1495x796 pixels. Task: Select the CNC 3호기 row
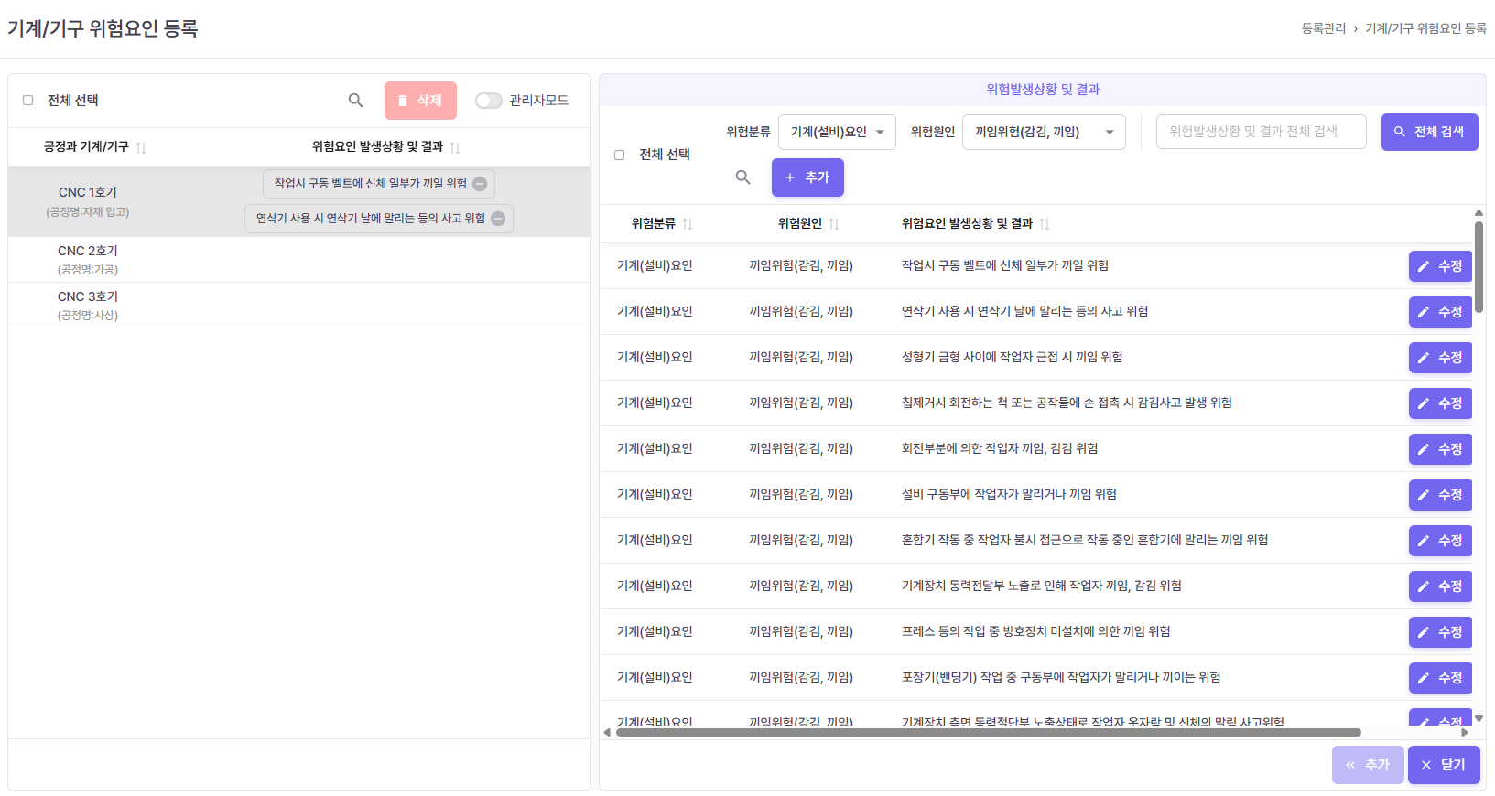click(x=88, y=305)
